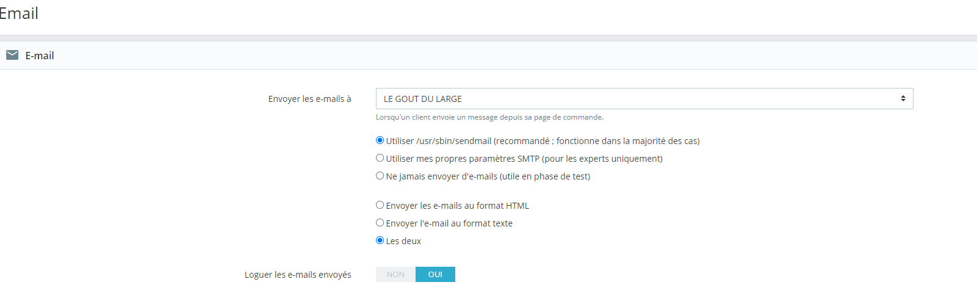The width and height of the screenshot is (977, 293).
Task: Switch e-mail logging toggle to OUI
Action: pos(435,275)
